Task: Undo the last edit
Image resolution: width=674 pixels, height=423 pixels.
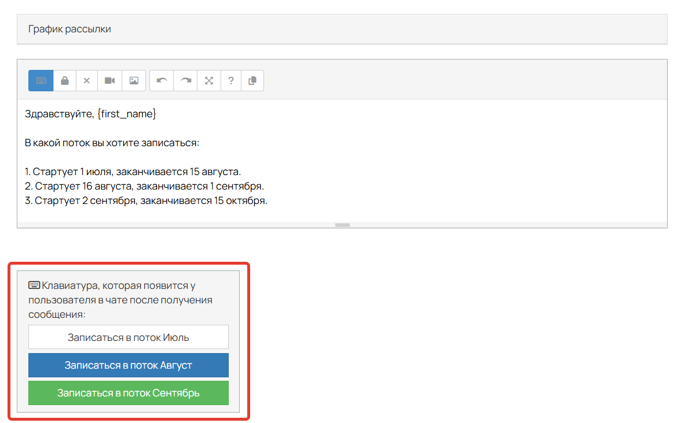Action: [162, 81]
